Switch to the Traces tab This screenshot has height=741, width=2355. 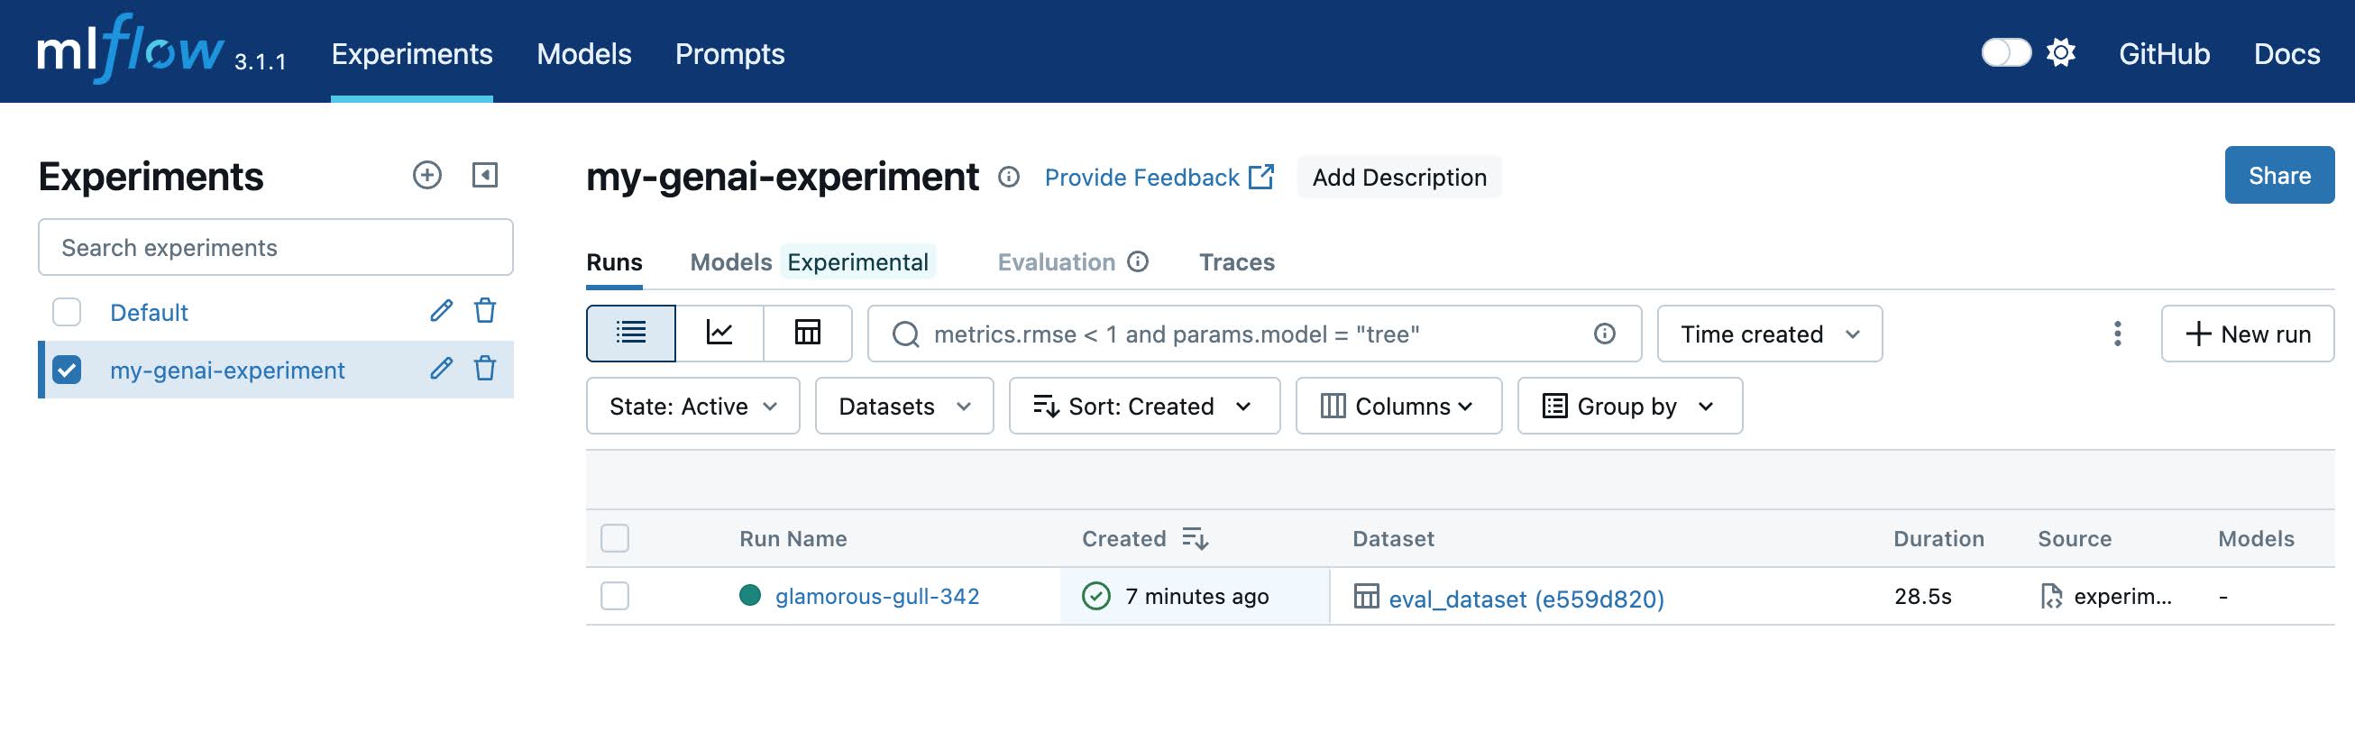(1236, 262)
